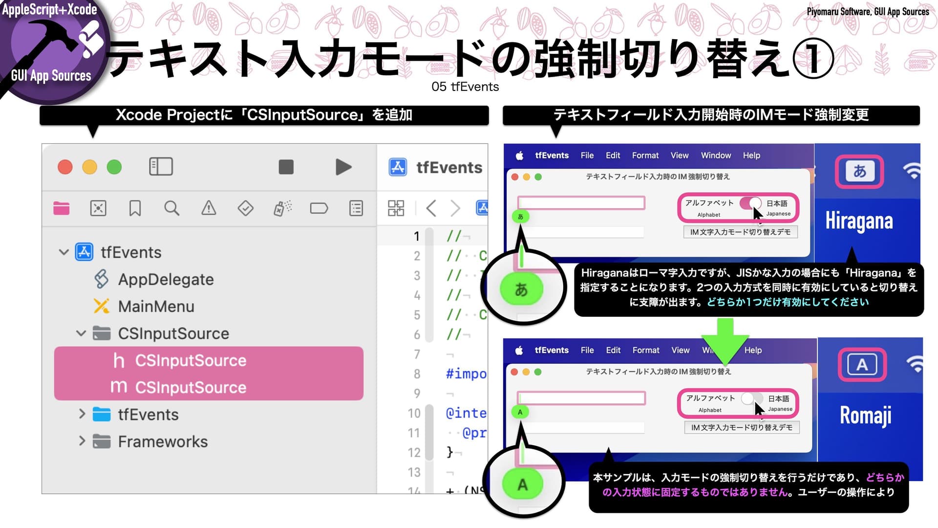Click the tfEvents app menu in lower menubar
Screen dimensions: 938x528
pyautogui.click(x=552, y=351)
